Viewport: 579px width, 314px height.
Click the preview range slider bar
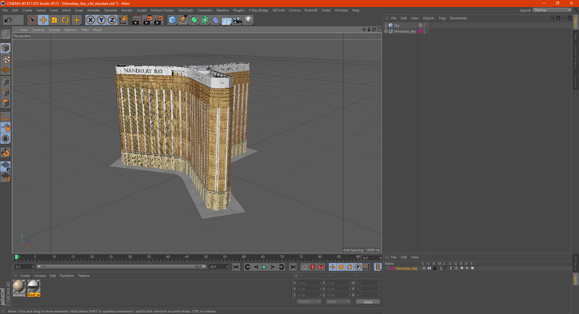(x=122, y=267)
